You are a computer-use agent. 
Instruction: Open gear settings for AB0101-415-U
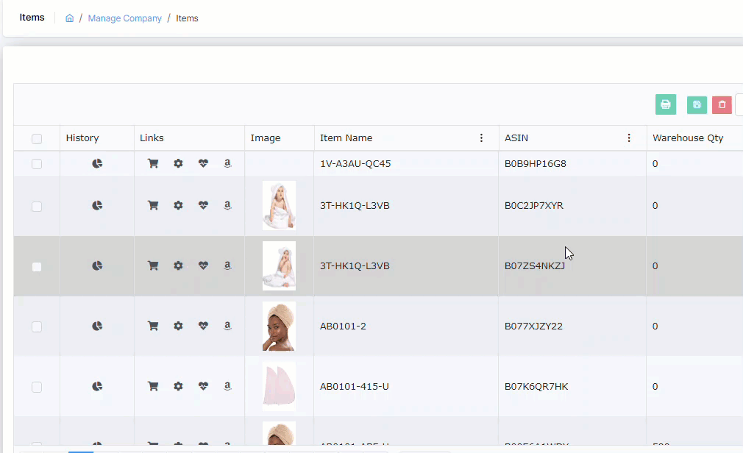(178, 386)
